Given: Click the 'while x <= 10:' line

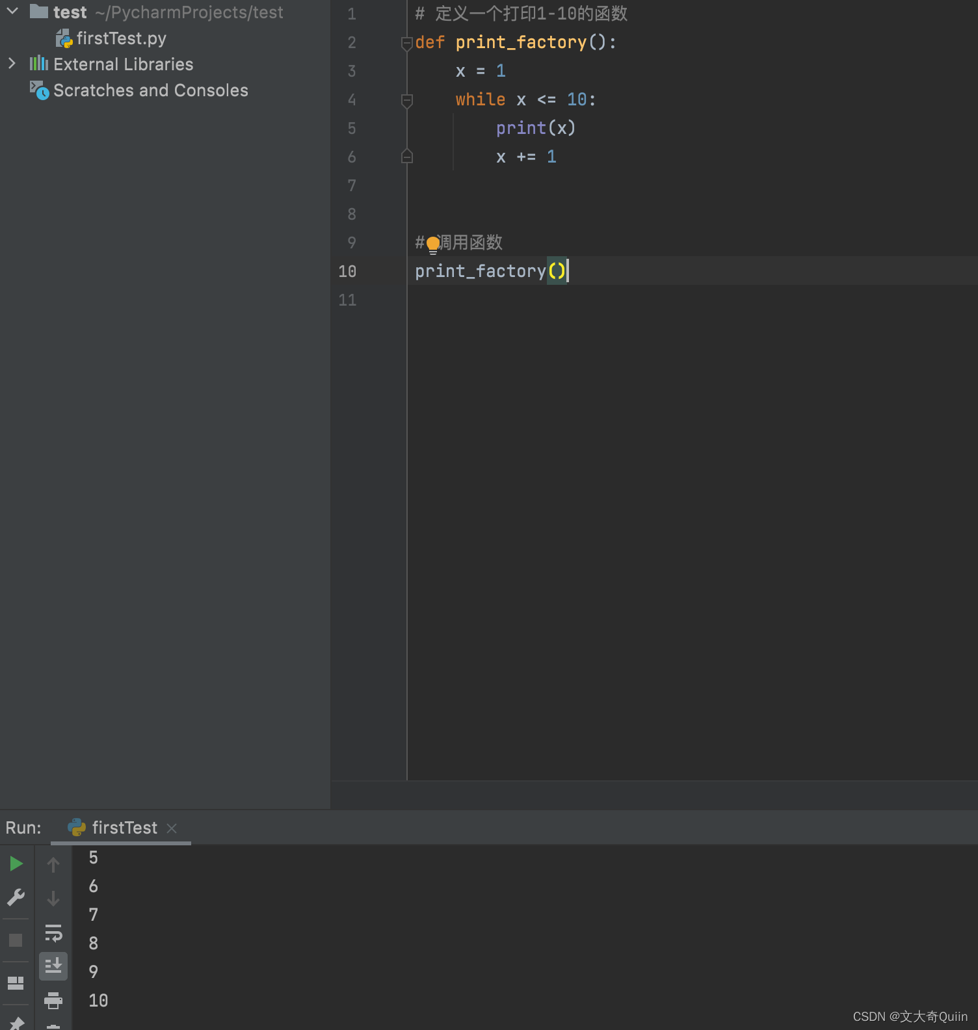Looking at the screenshot, I should [x=525, y=99].
